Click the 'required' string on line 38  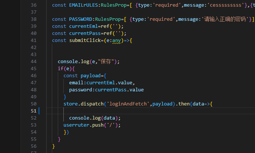[x=161, y=19]
